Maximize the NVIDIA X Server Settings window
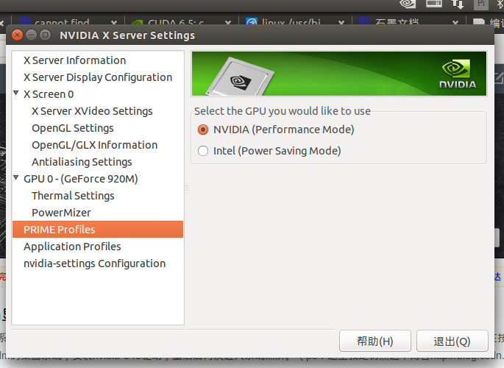 click(x=46, y=35)
